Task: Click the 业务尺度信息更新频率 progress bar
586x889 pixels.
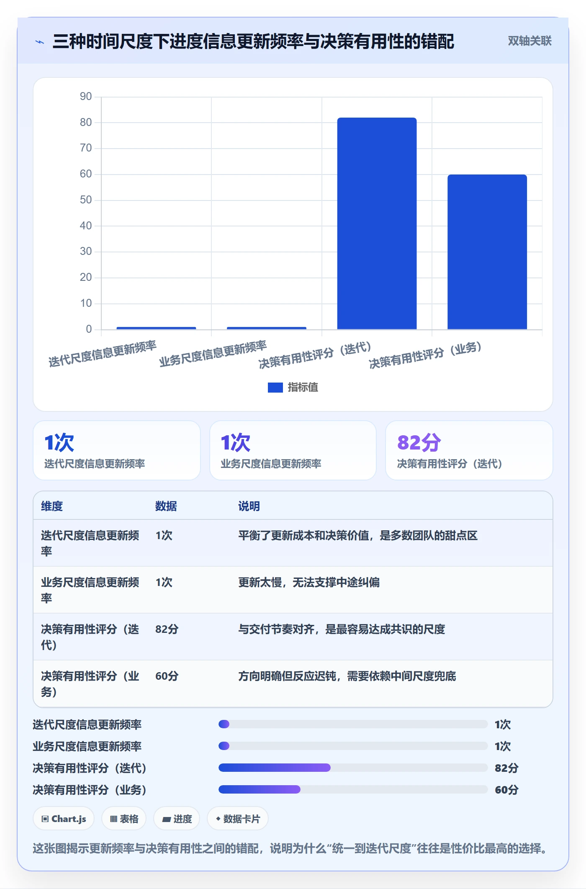Action: (x=353, y=746)
